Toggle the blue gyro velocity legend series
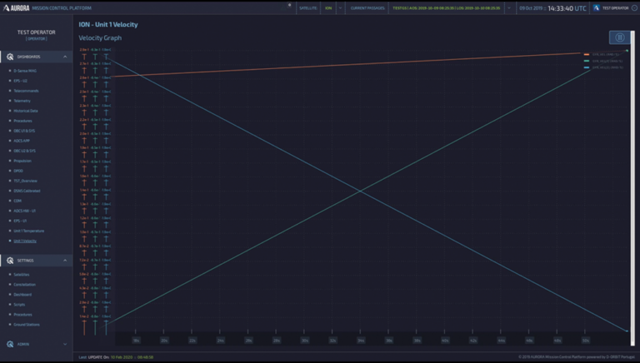This screenshot has width=640, height=363. pos(603,67)
